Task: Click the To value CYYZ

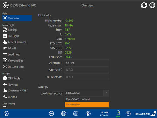Action: (x=68, y=34)
